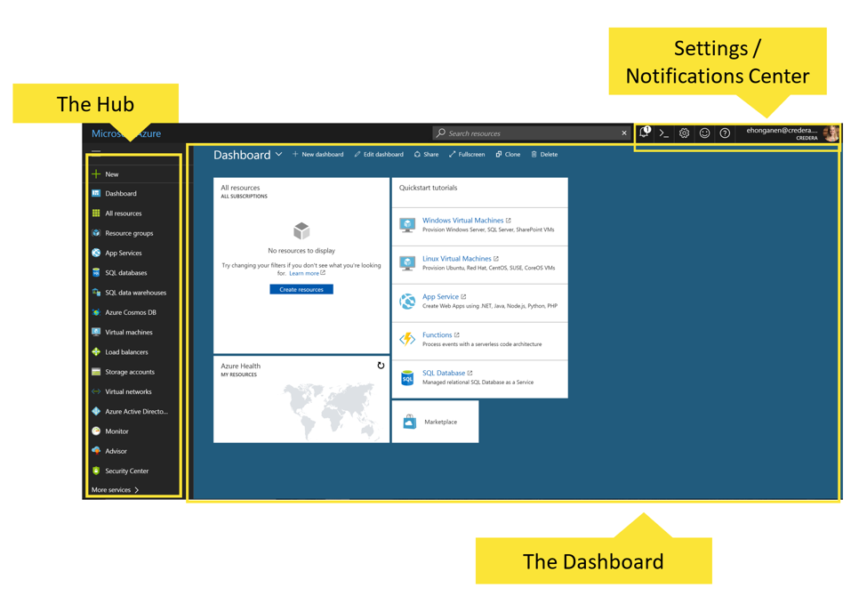This screenshot has height=612, width=867.
Task: Select Edit dashboard in toolbar
Action: pyautogui.click(x=379, y=155)
